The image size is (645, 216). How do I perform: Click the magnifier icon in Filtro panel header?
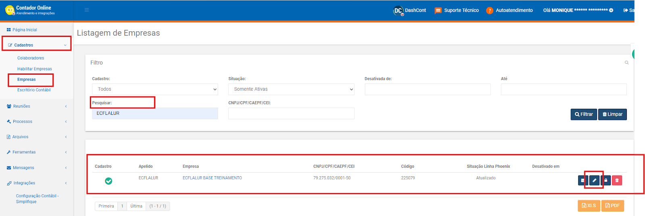[626, 63]
